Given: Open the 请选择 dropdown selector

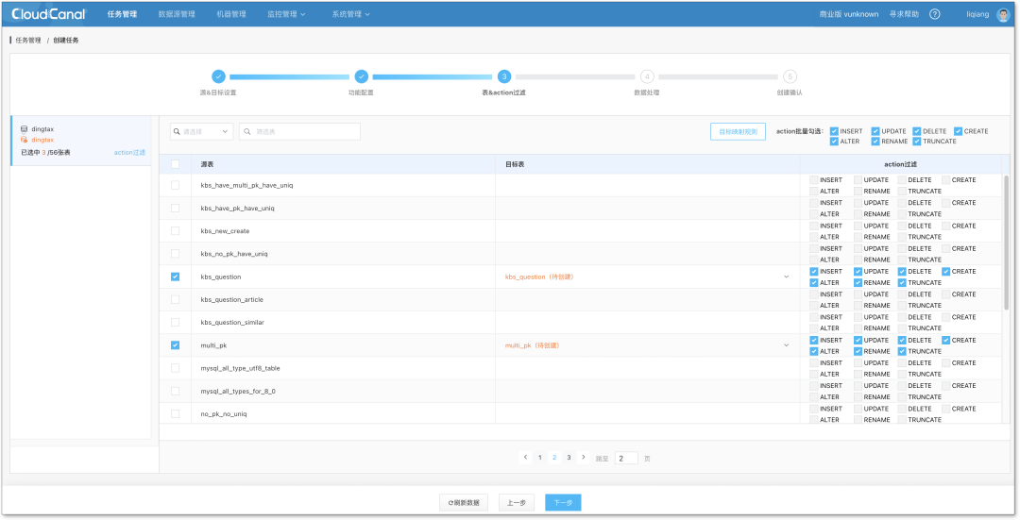Looking at the screenshot, I should [202, 131].
